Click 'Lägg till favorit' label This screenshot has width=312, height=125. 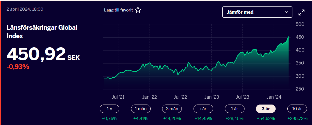[x=118, y=10]
